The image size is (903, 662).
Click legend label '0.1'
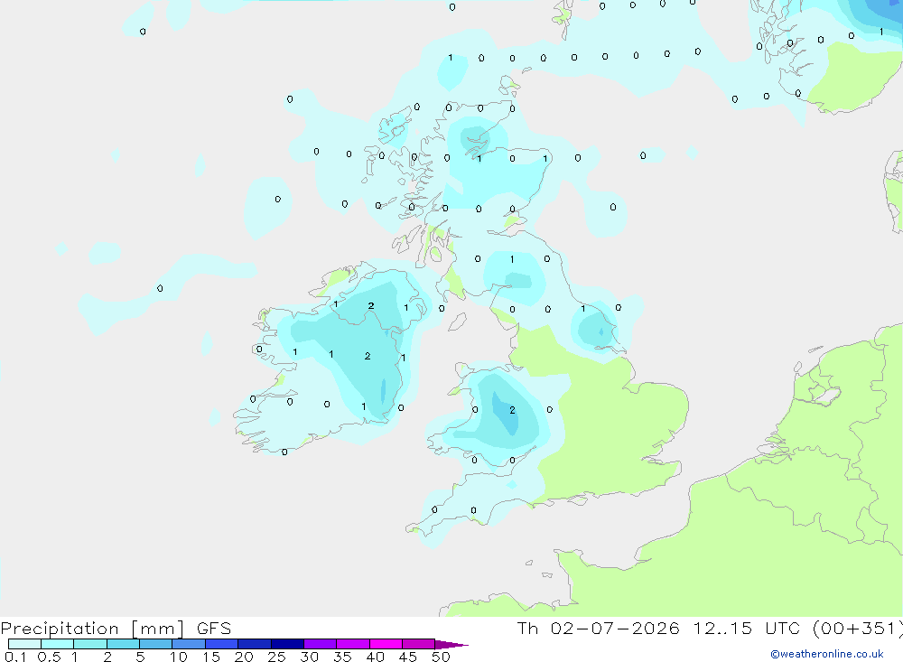click(x=15, y=657)
